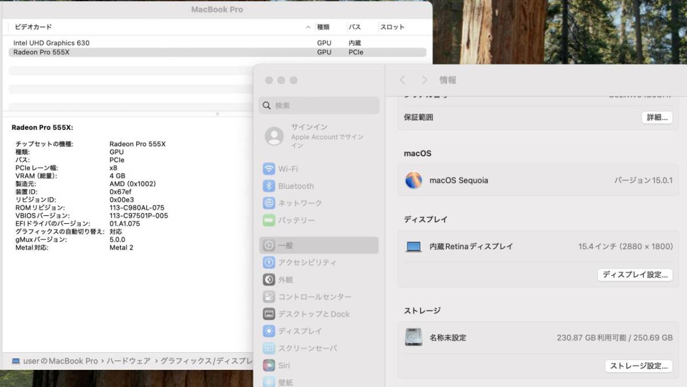Click the split pane divider handle

pos(217,114)
